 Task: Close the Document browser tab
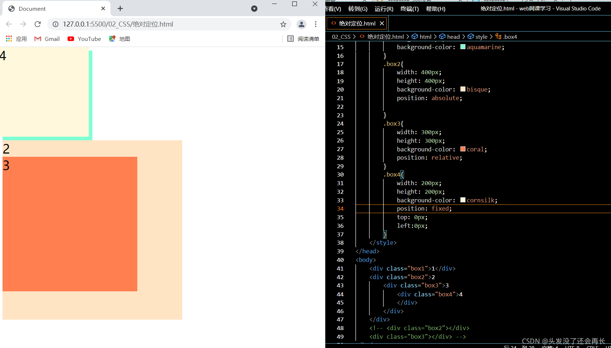(103, 8)
